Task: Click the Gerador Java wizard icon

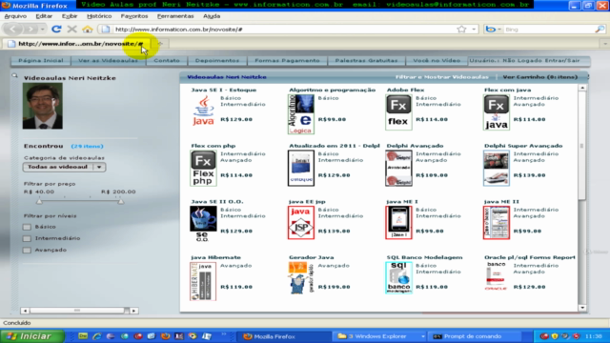Action: pos(301,278)
